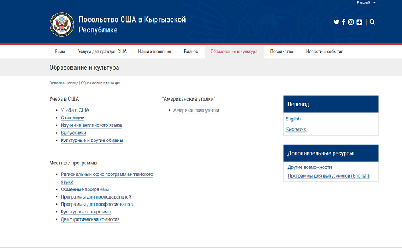The image size is (402, 248).
Task: Click the Главная страница breadcrumb link
Action: coord(64,82)
